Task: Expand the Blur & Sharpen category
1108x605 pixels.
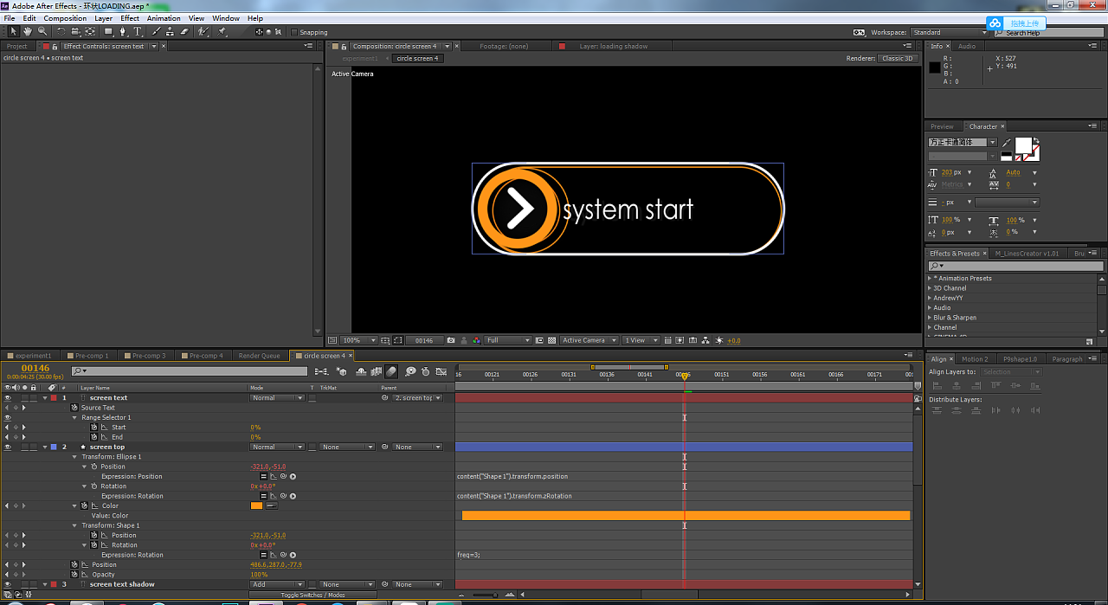Action: 931,318
